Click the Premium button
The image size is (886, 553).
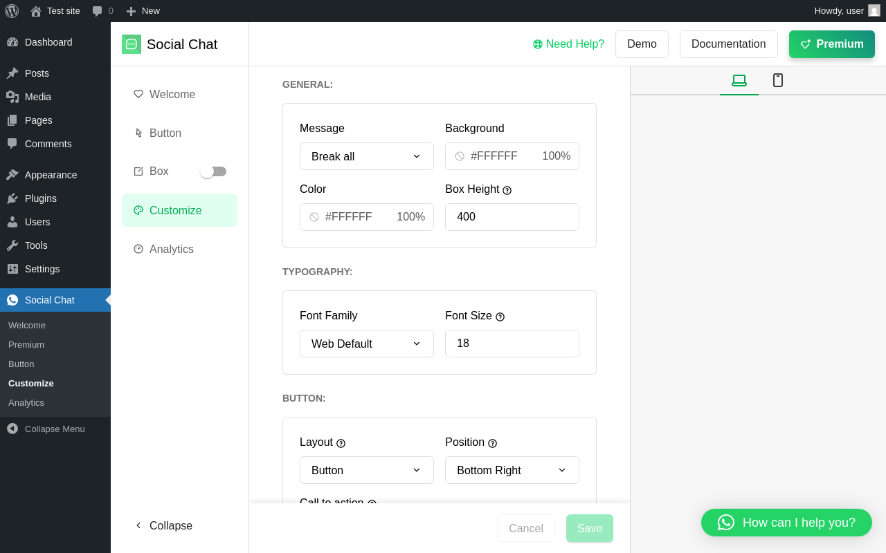click(x=831, y=44)
